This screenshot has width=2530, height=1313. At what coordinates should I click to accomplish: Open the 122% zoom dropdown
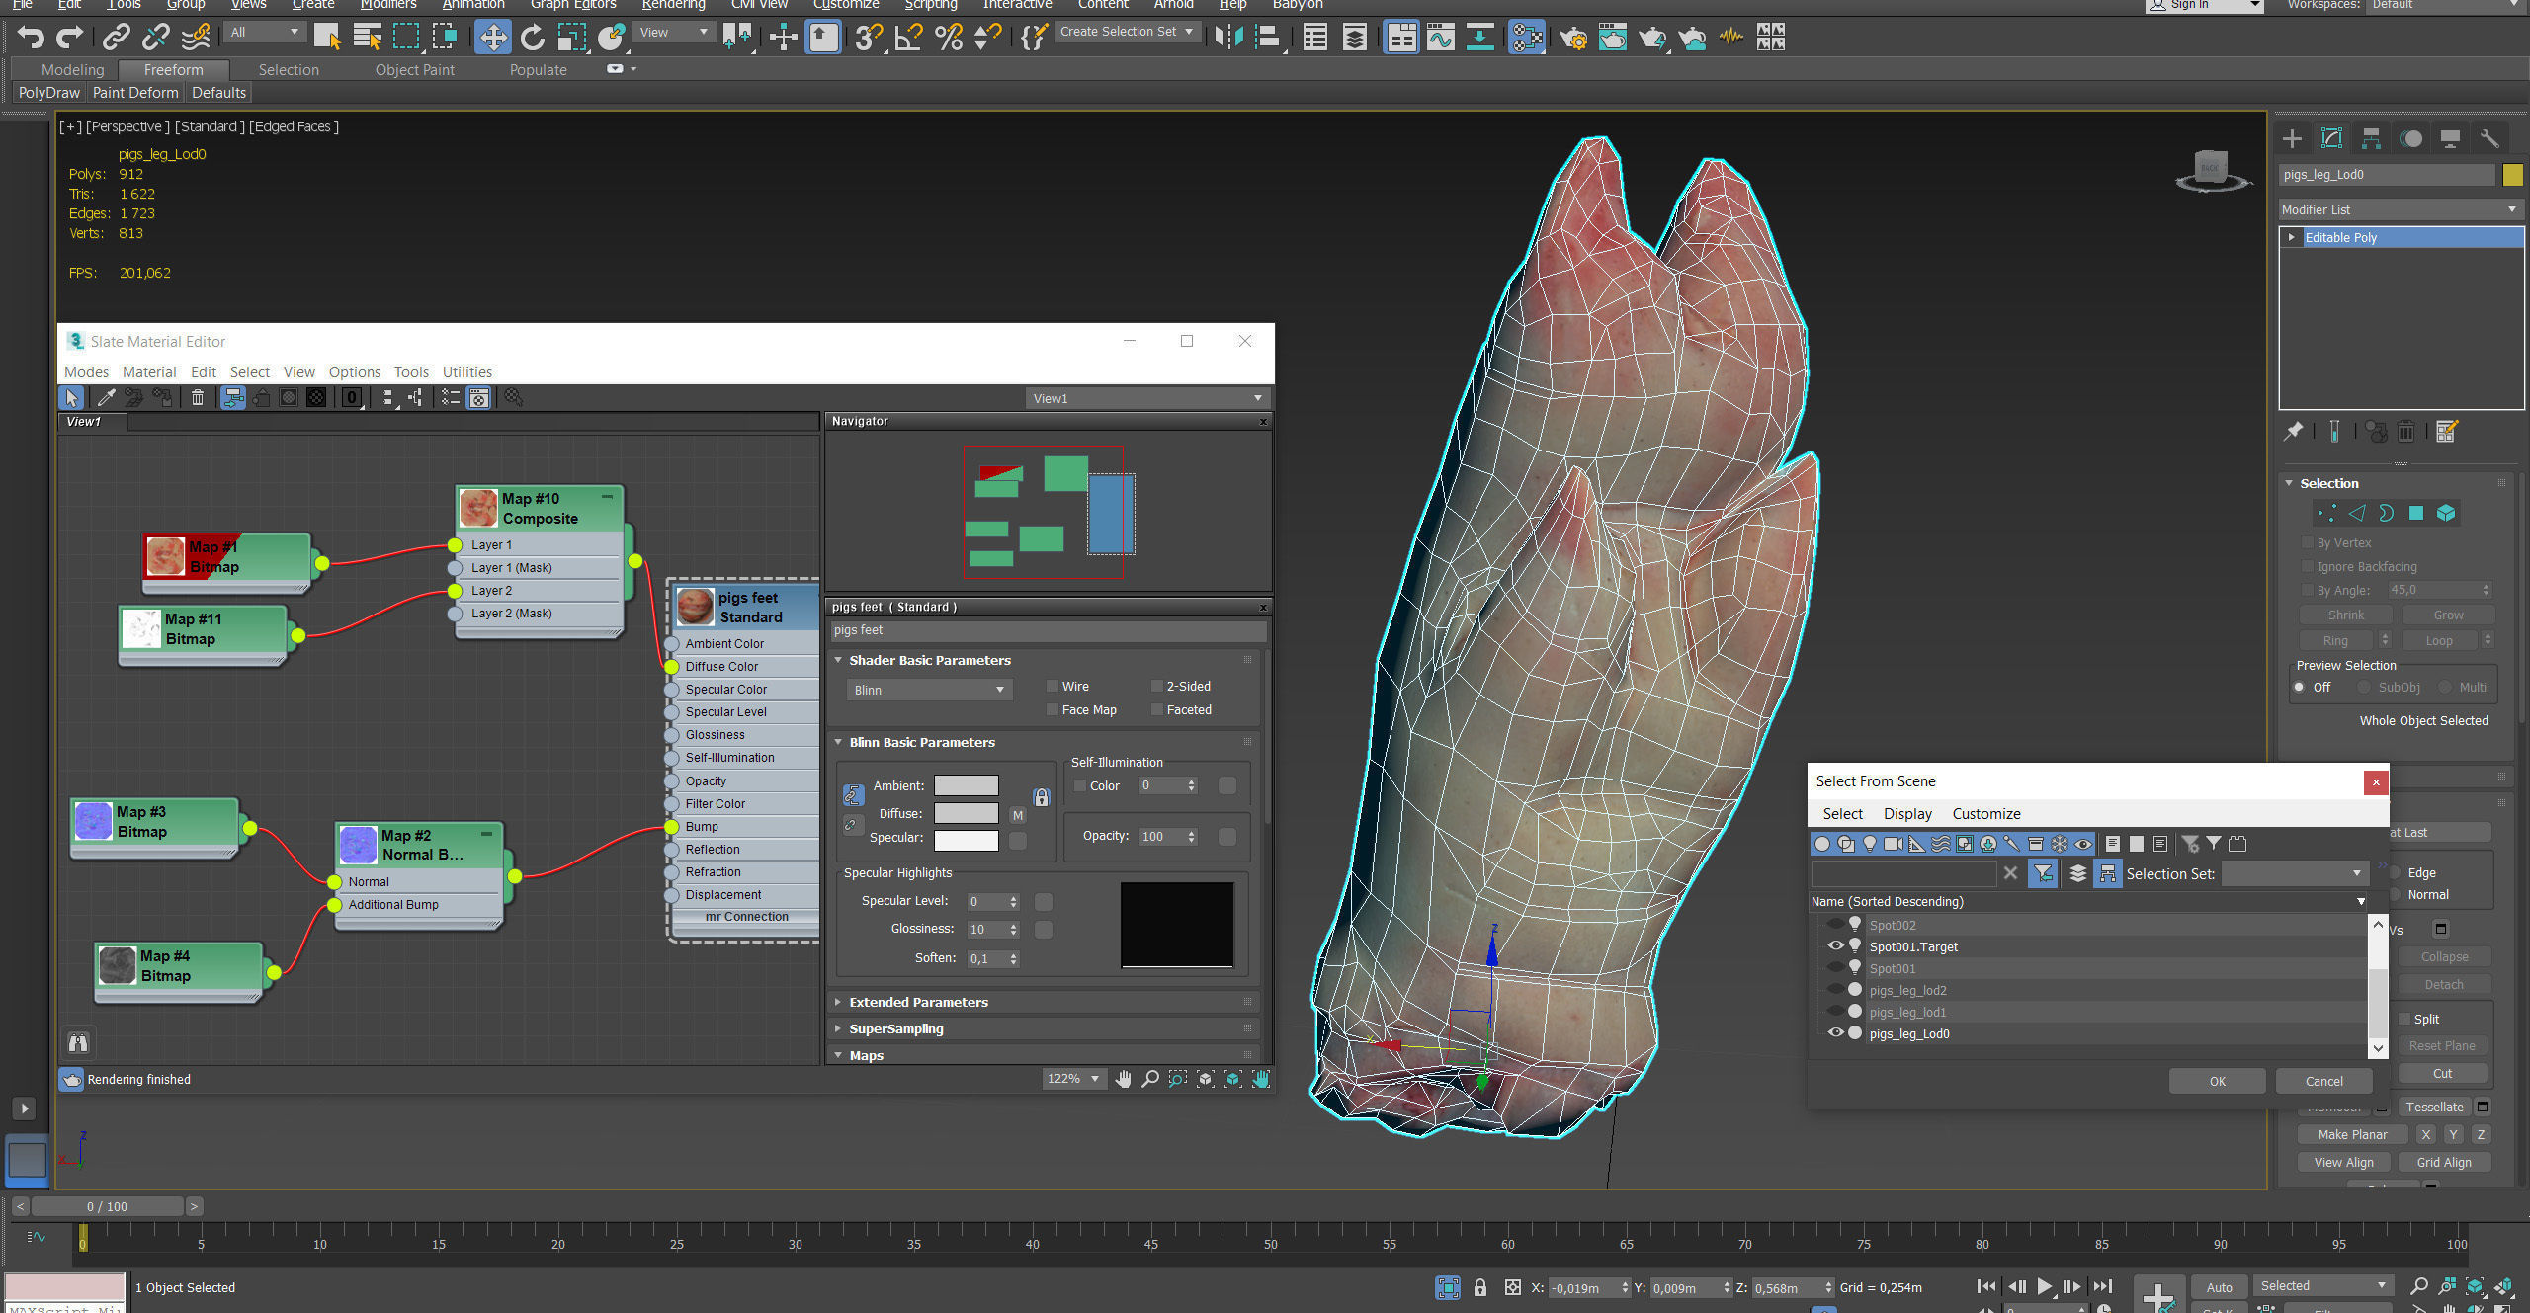[1072, 1079]
